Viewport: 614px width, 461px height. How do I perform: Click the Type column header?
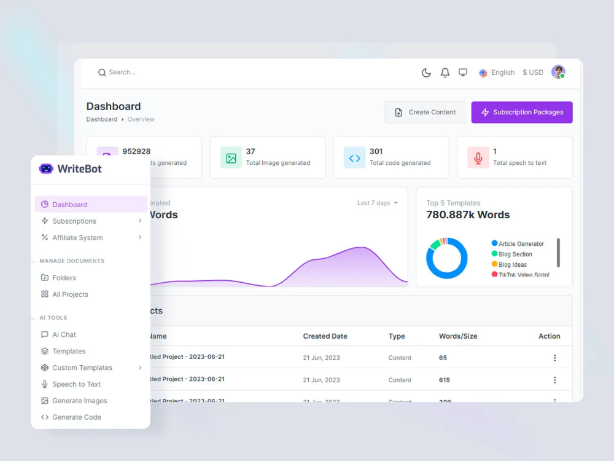point(397,336)
